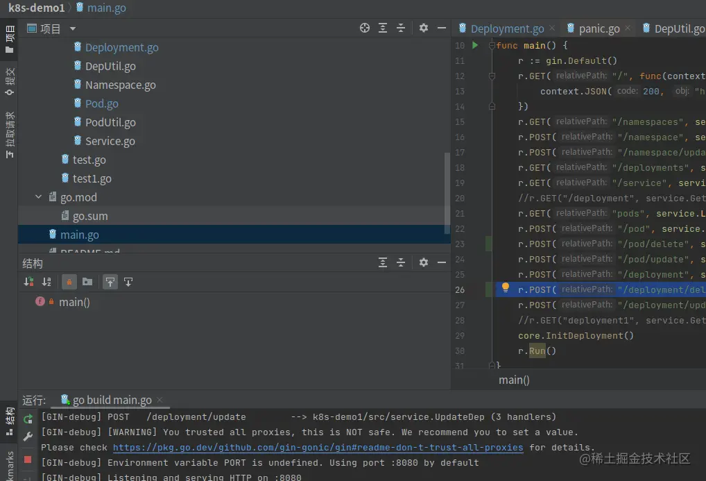This screenshot has width=706, height=481.
Task: Open project panel settings gear
Action: 424,28
